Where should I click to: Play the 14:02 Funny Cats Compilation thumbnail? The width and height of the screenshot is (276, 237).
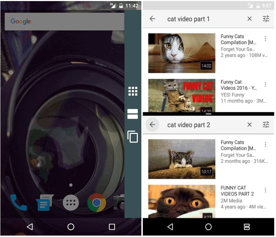[182, 53]
